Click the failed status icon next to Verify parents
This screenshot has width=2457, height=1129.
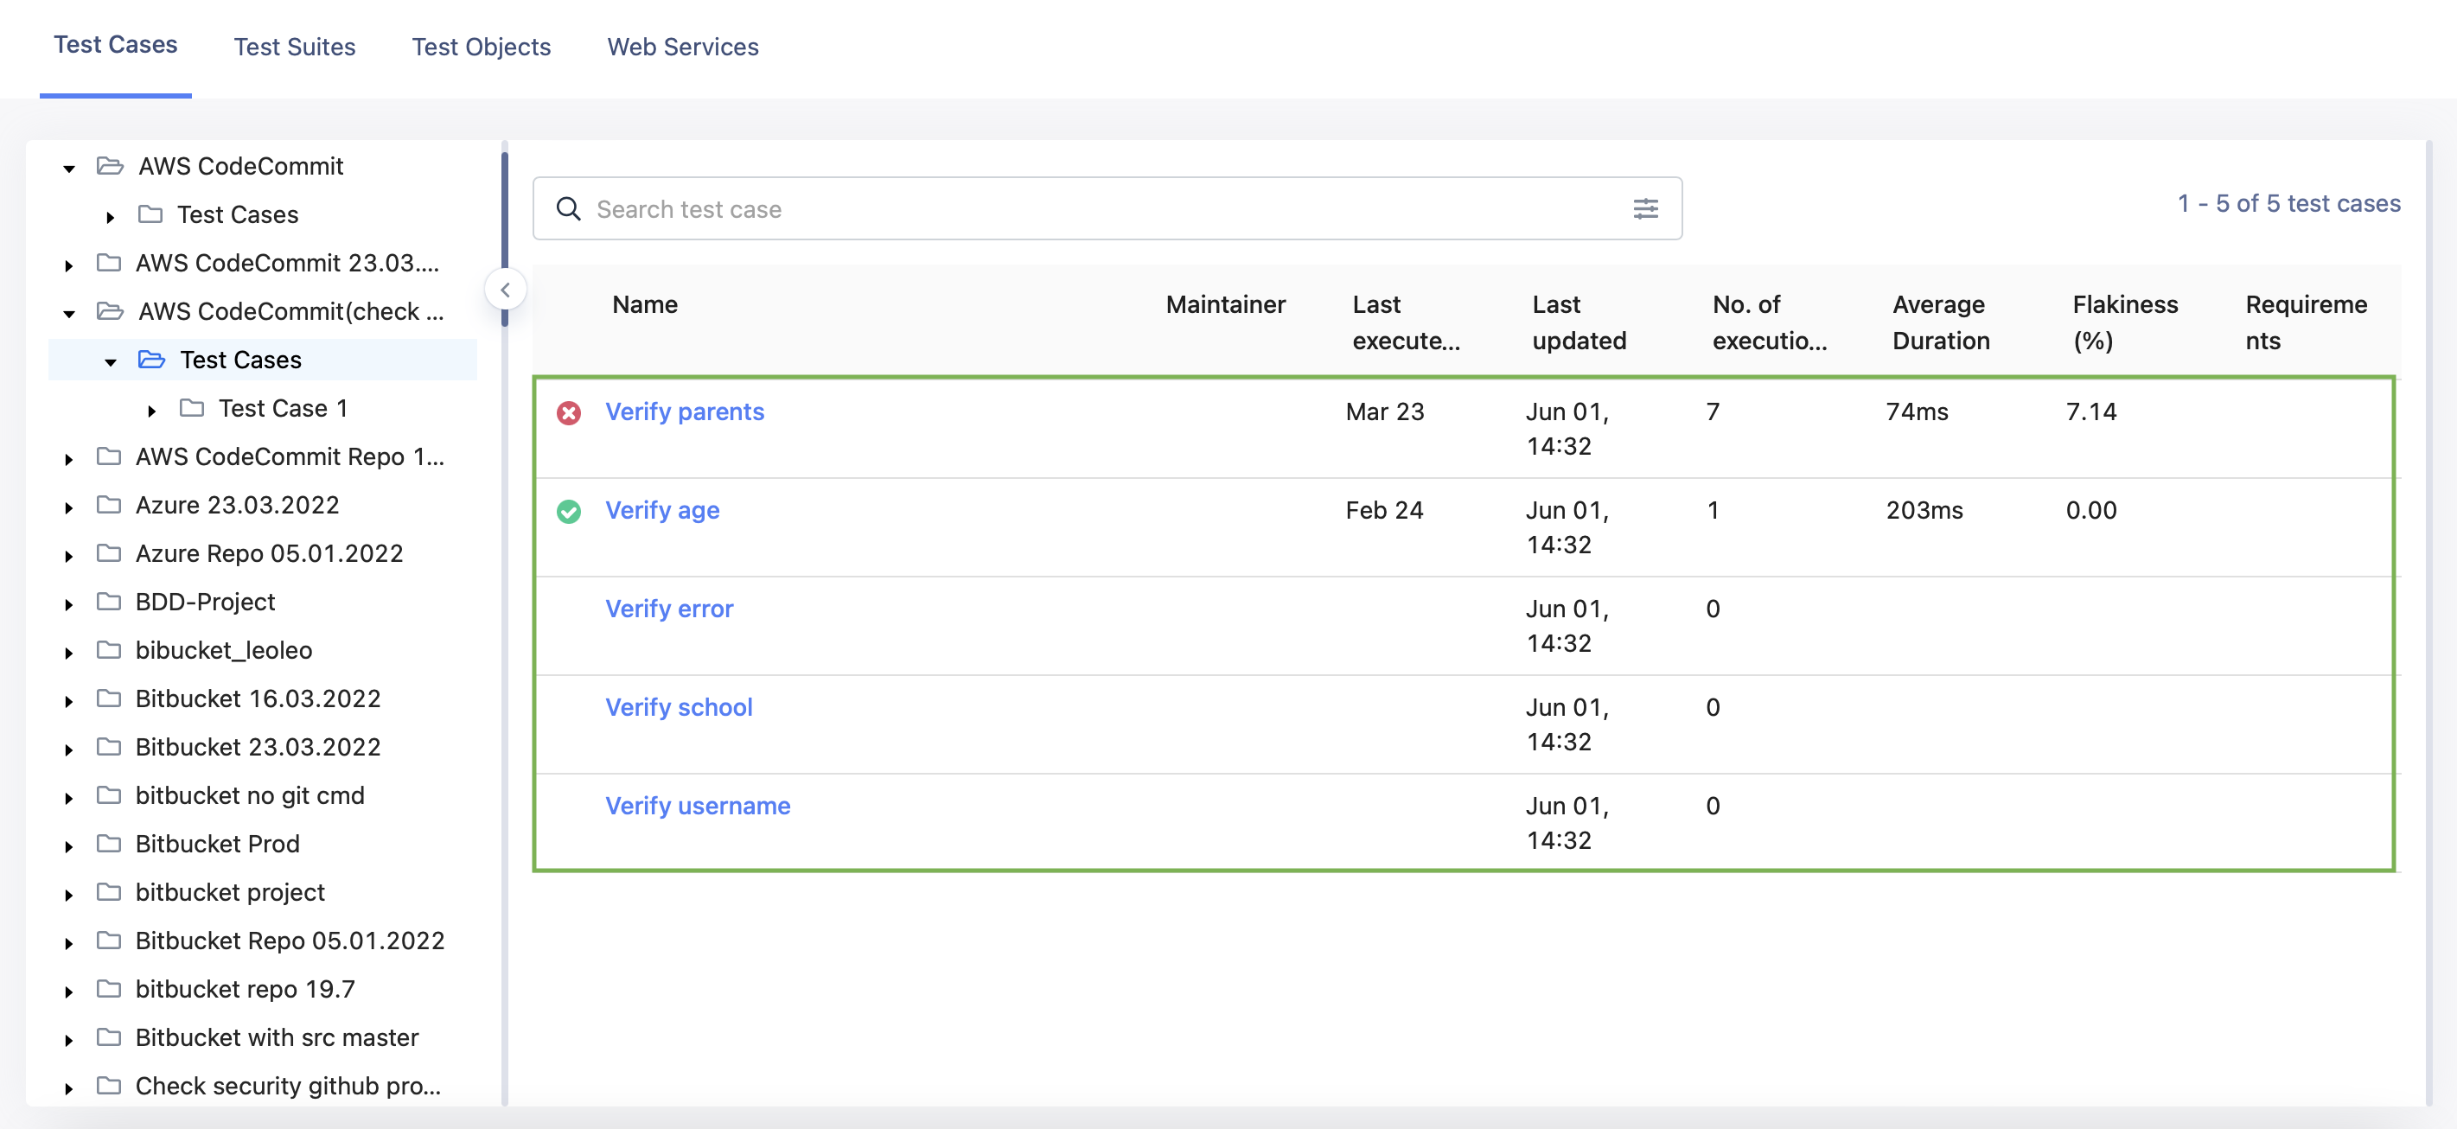570,412
